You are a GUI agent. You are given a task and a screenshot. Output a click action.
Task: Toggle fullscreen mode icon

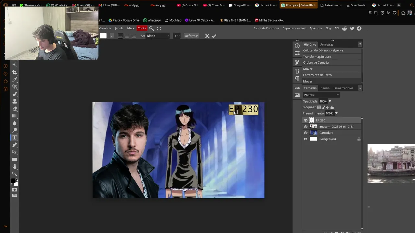click(x=159, y=28)
